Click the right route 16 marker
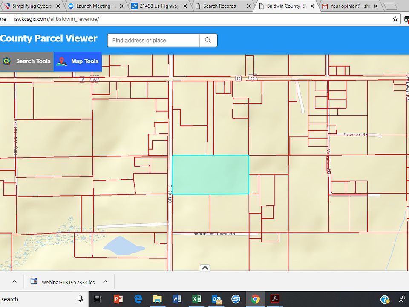 pyautogui.click(x=238, y=78)
